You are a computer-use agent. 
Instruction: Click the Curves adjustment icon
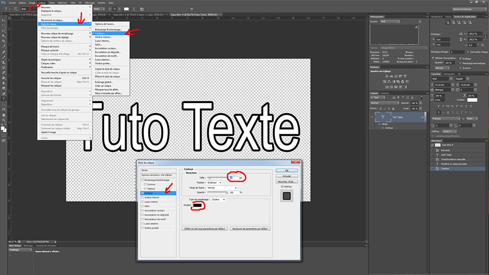click(x=396, y=76)
